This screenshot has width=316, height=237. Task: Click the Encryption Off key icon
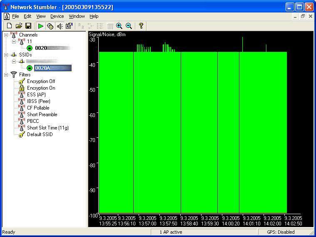(22, 81)
